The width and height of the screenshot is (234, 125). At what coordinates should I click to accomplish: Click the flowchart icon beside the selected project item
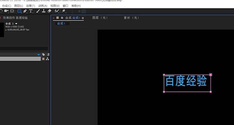coord(47,59)
